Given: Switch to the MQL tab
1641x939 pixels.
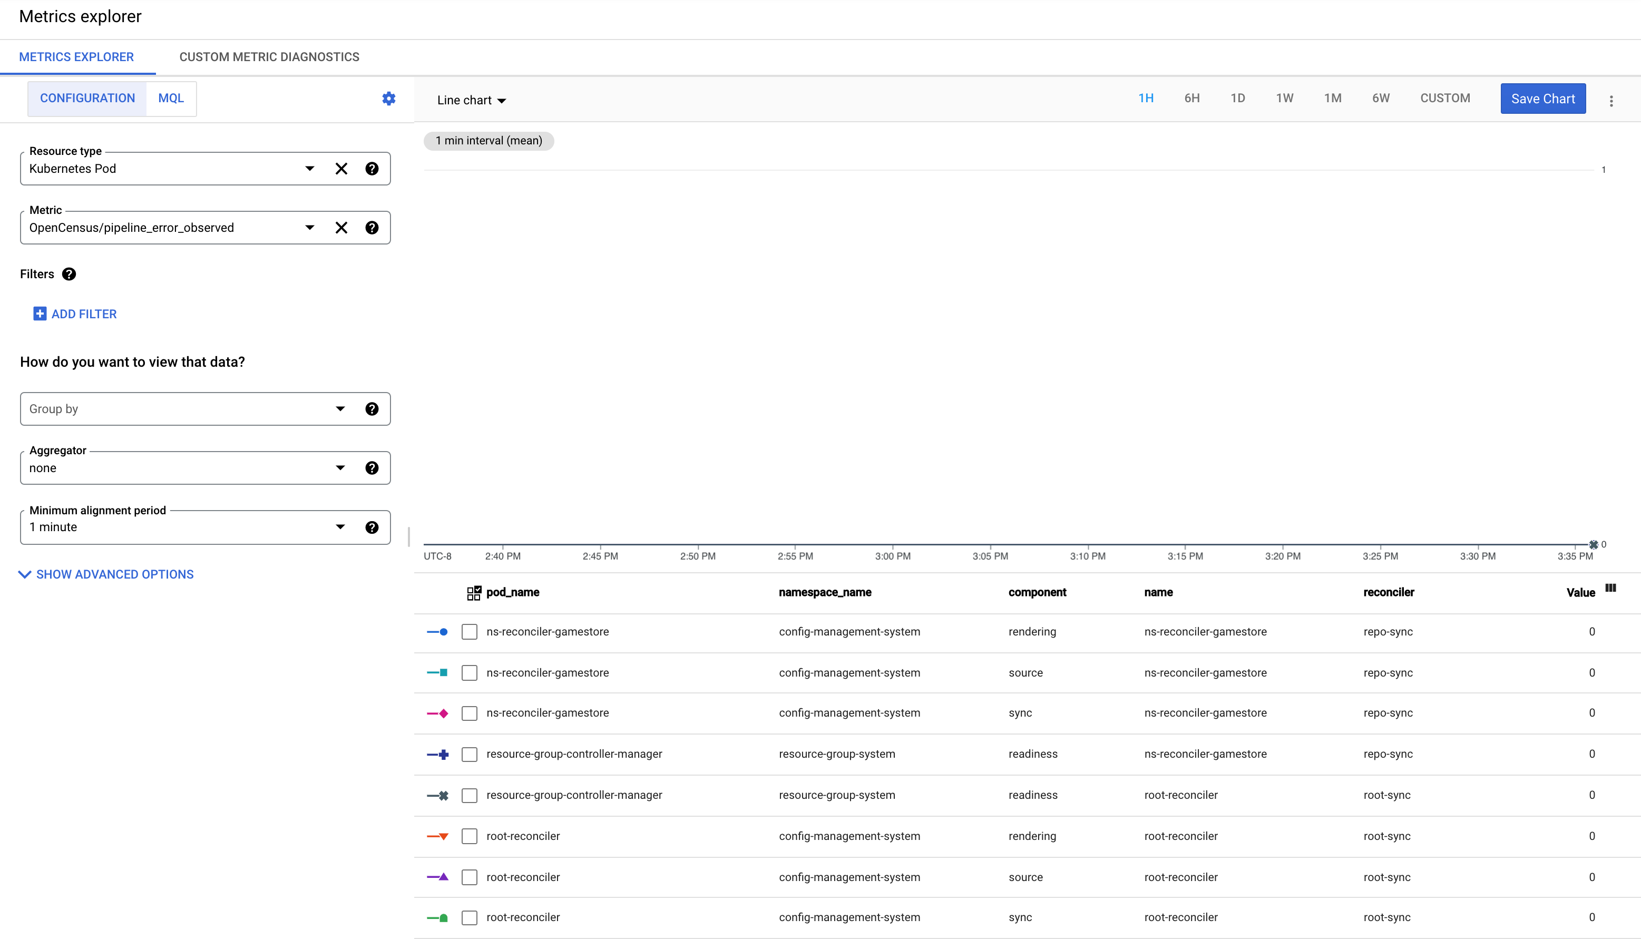Looking at the screenshot, I should tap(171, 98).
